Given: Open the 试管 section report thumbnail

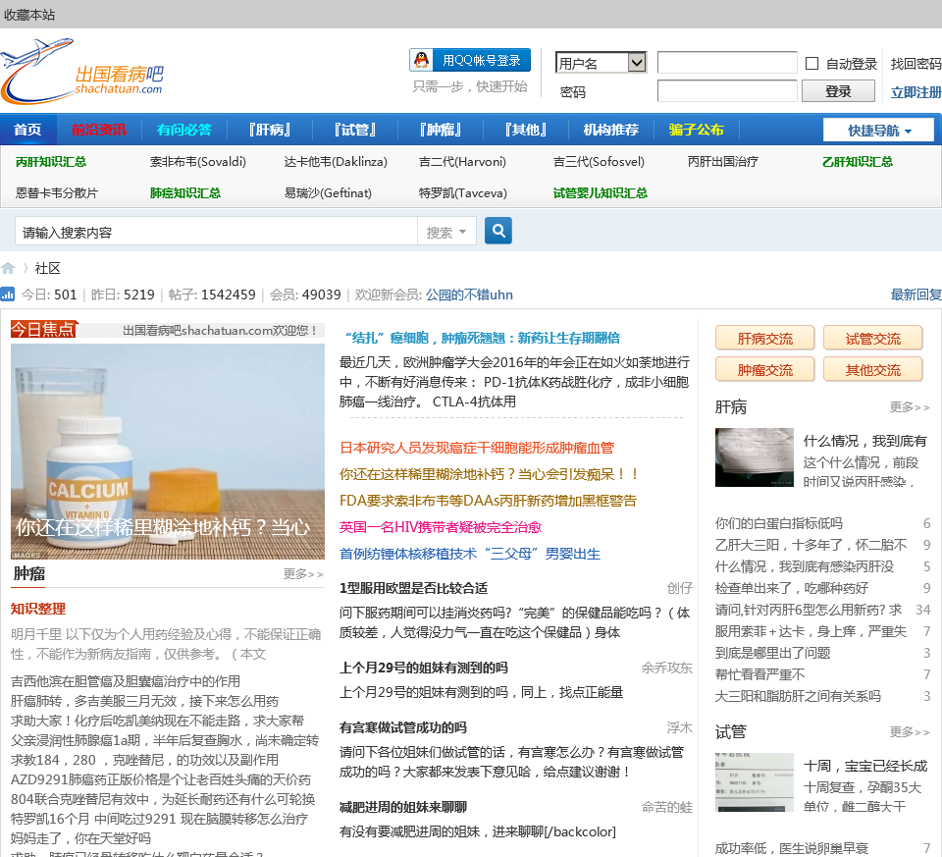Looking at the screenshot, I should point(755,781).
